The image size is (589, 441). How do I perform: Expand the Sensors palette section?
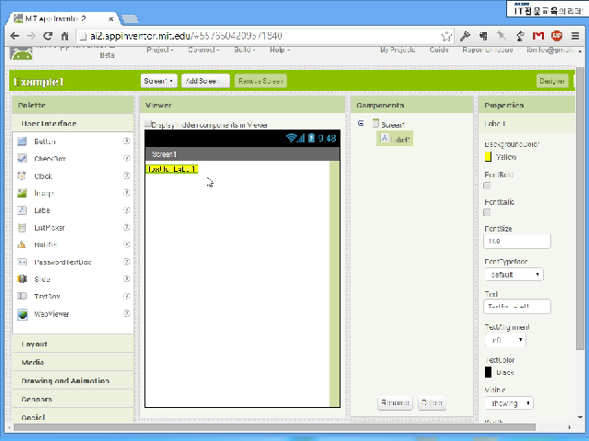(74, 399)
